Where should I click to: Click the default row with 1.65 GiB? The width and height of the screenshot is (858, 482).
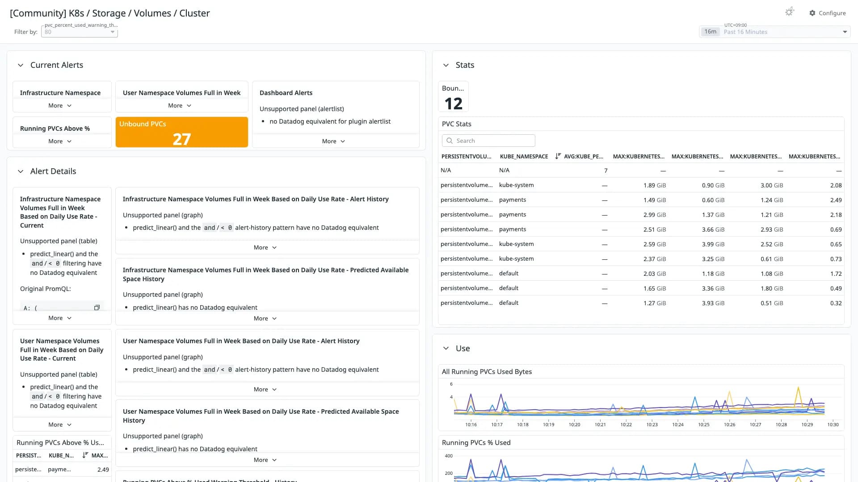point(641,288)
